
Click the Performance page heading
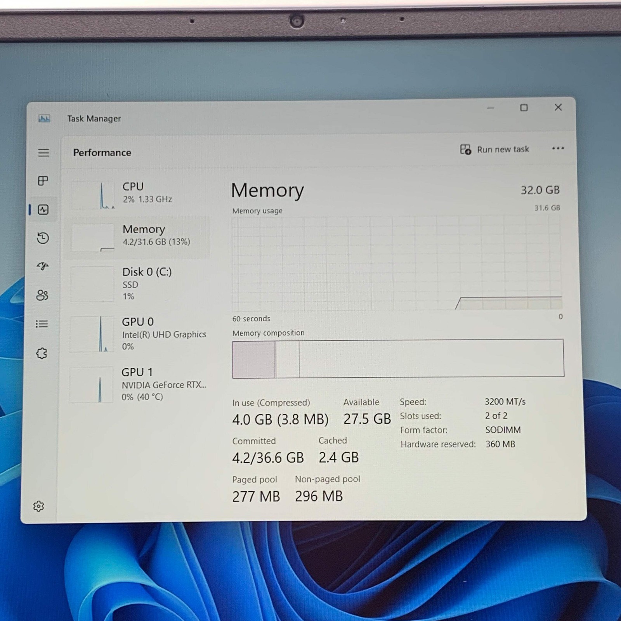tap(102, 153)
